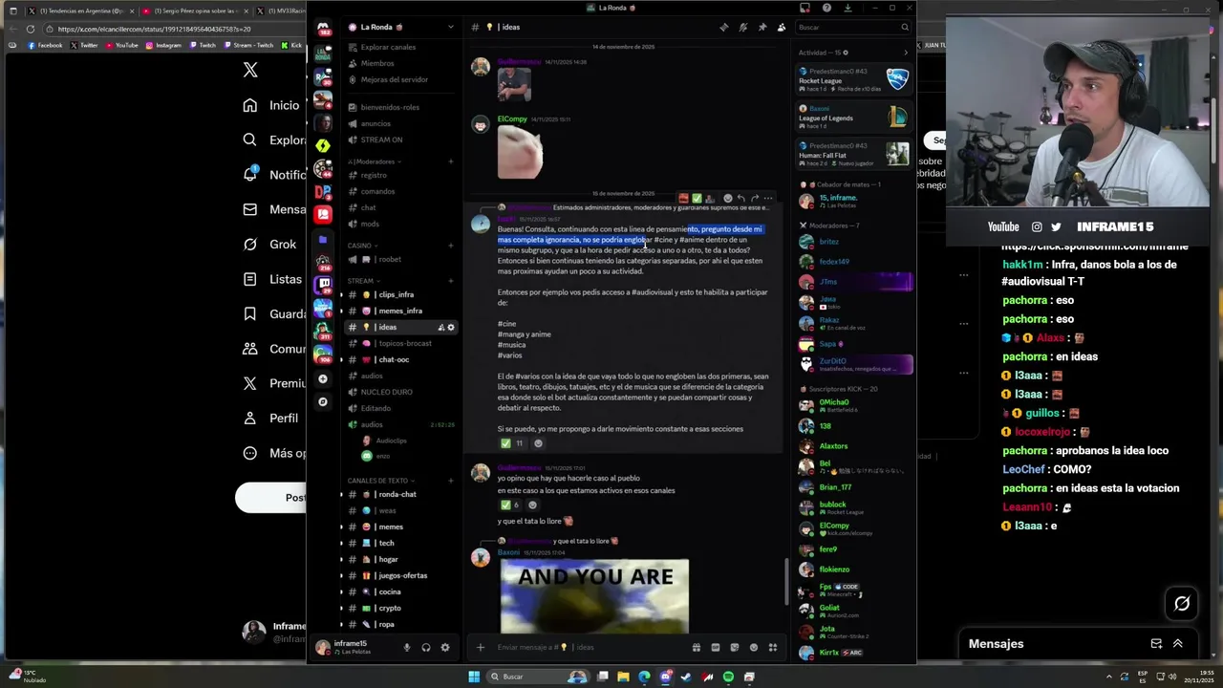Open apps icon in message bar
Viewport: 1223px width, 688px height.
(772, 647)
